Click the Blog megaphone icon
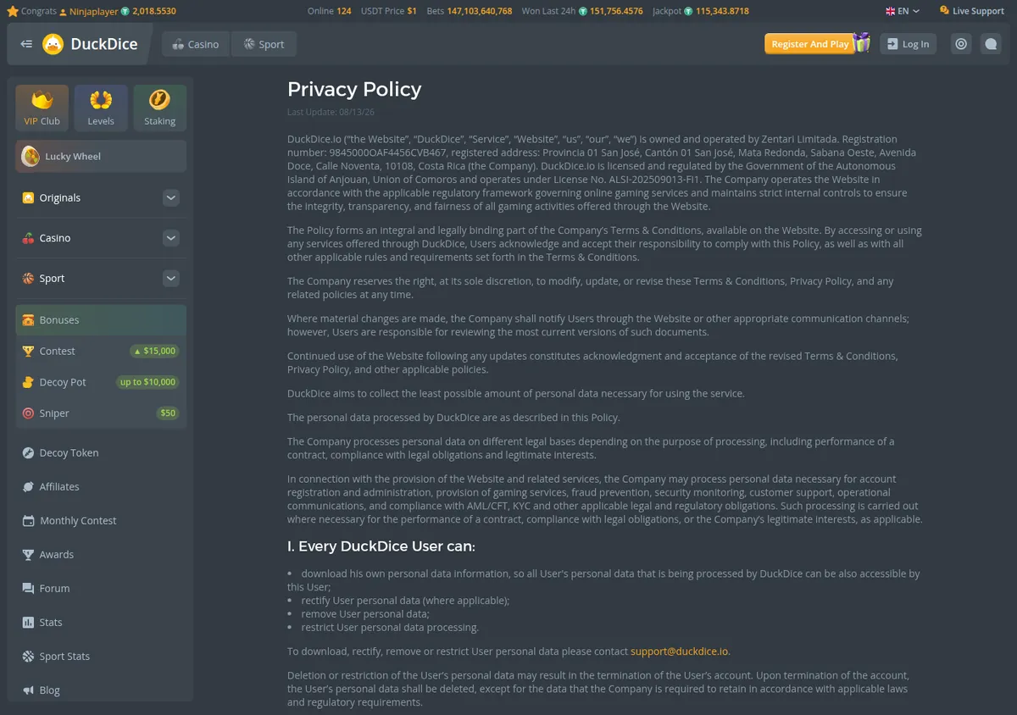 pyautogui.click(x=29, y=690)
